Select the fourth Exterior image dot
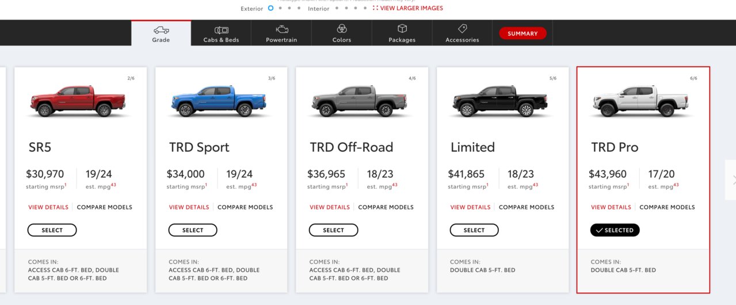Image resolution: width=736 pixels, height=305 pixels. [x=299, y=8]
